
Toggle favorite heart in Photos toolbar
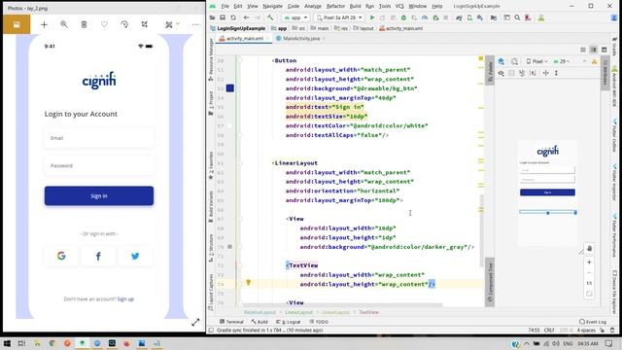[x=104, y=24]
